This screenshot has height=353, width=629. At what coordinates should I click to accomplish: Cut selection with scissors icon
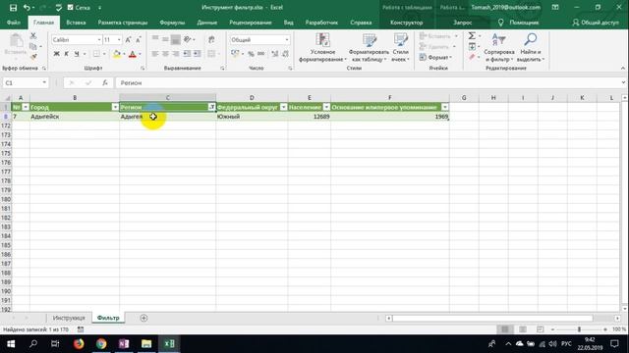click(33, 36)
